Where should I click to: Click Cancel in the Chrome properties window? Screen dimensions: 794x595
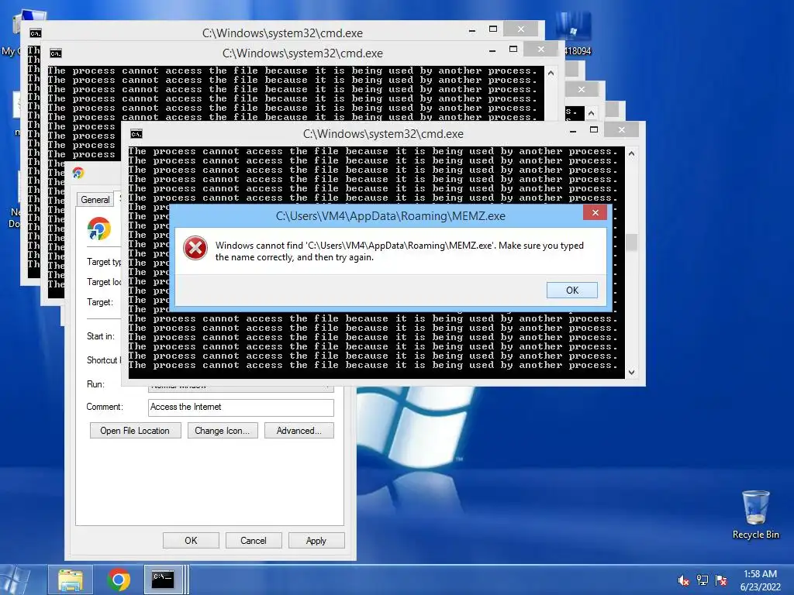(254, 540)
